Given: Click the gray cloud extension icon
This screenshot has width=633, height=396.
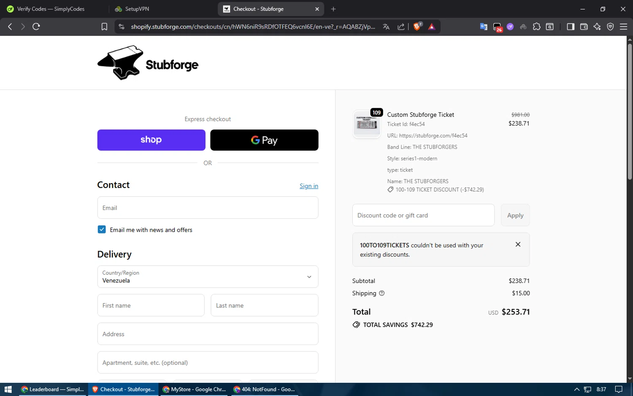Looking at the screenshot, I should pos(523,27).
